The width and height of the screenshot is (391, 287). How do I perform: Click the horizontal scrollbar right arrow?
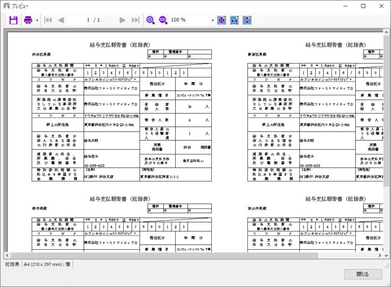(379, 255)
